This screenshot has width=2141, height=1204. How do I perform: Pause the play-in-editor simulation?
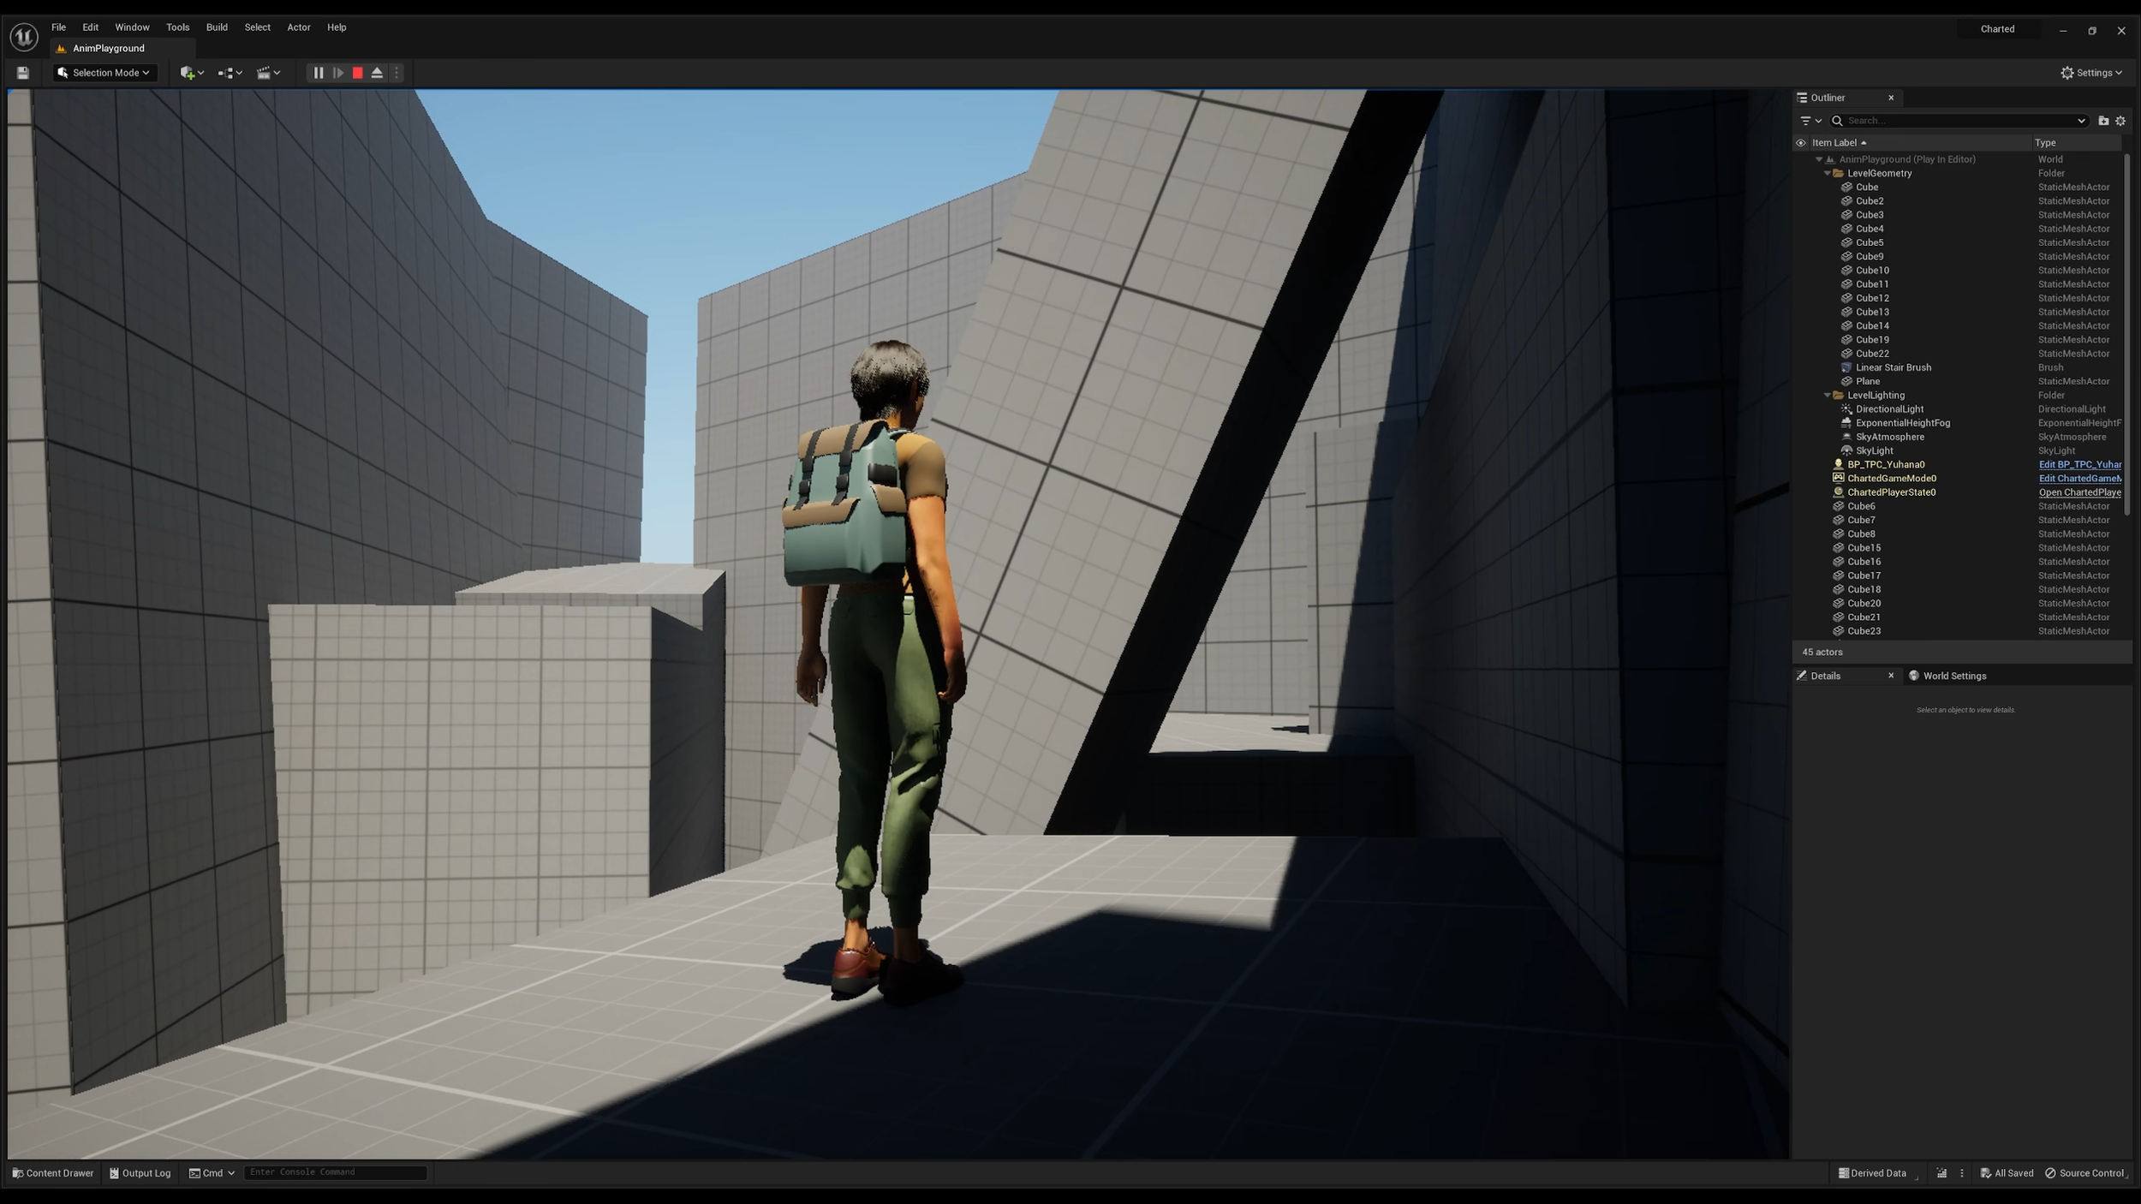(x=318, y=73)
